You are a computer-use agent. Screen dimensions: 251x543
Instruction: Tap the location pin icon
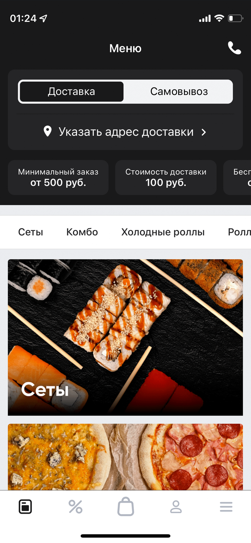(48, 131)
